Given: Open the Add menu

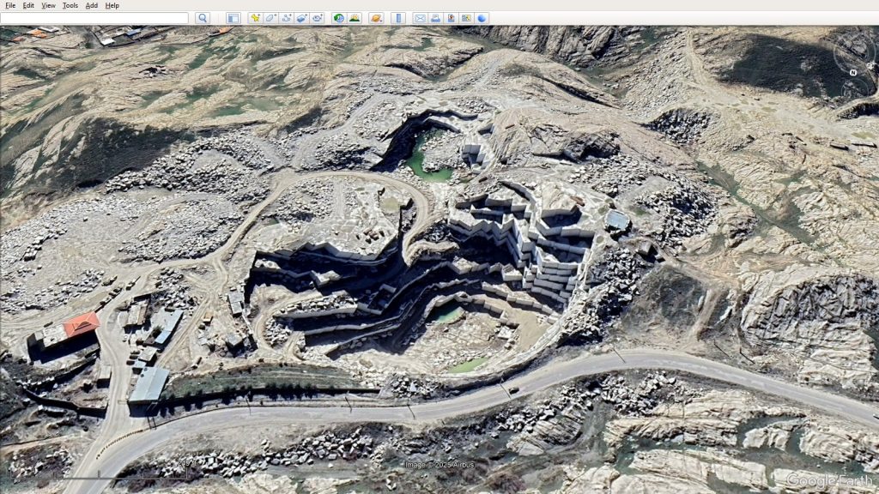Looking at the screenshot, I should click(92, 5).
